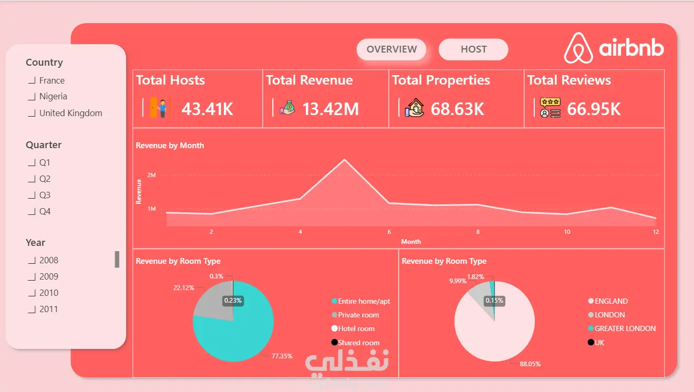Check the 2009 year filter
This screenshot has width=694, height=392.
click(x=32, y=277)
